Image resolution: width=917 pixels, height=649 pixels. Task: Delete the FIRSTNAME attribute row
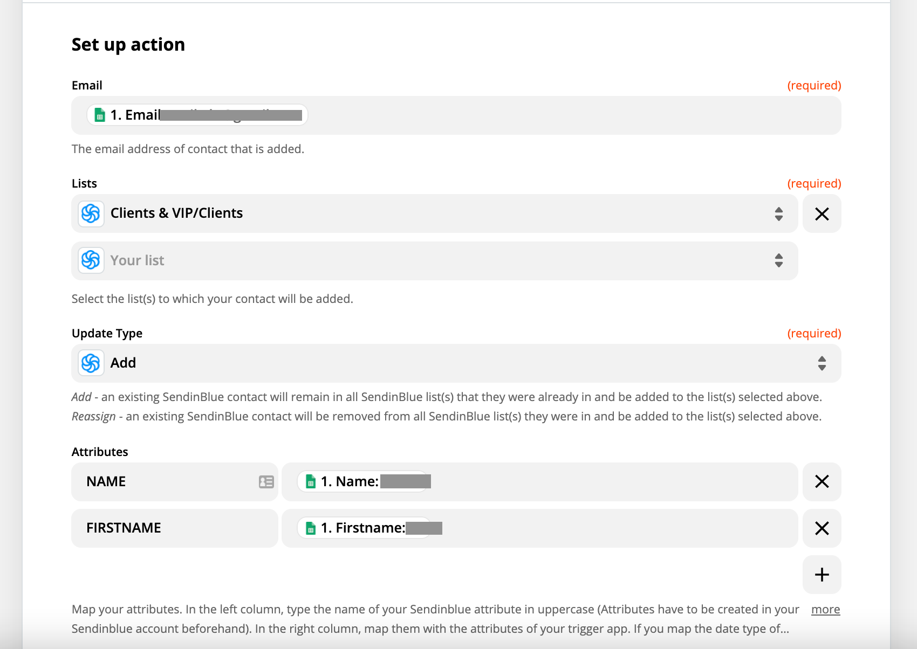pos(822,528)
